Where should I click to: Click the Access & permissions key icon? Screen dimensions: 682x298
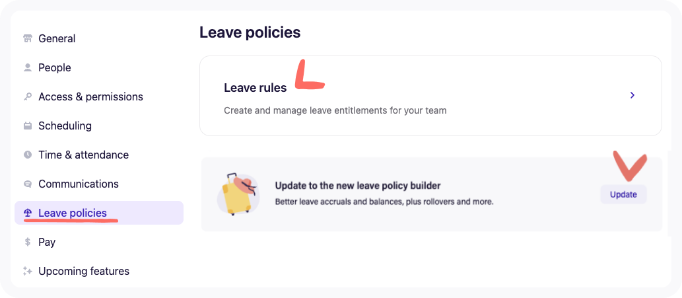pos(28,96)
